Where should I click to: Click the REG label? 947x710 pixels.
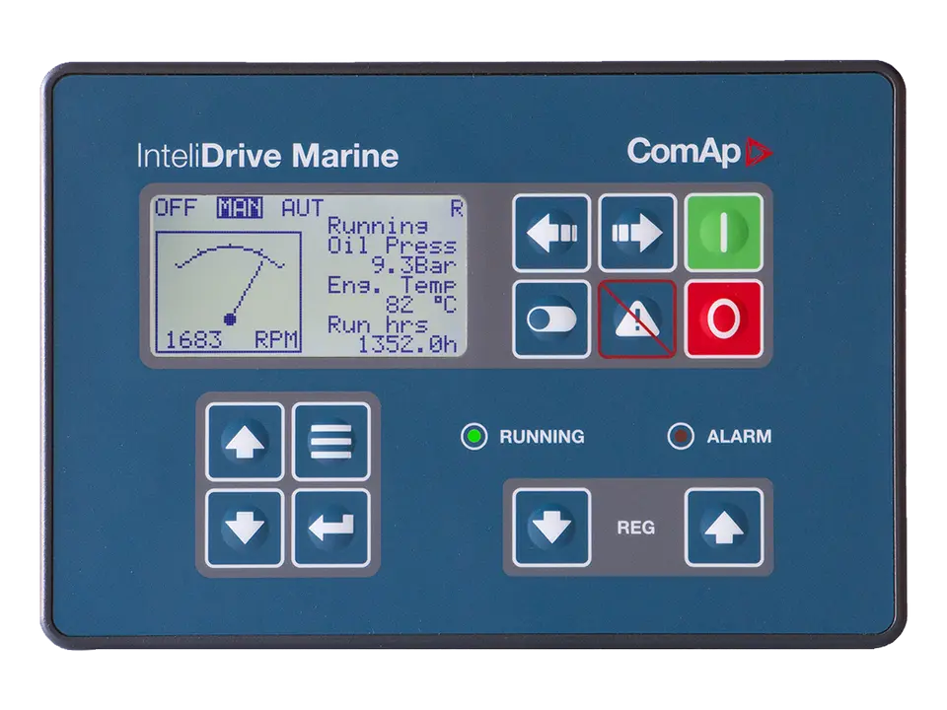click(x=636, y=528)
